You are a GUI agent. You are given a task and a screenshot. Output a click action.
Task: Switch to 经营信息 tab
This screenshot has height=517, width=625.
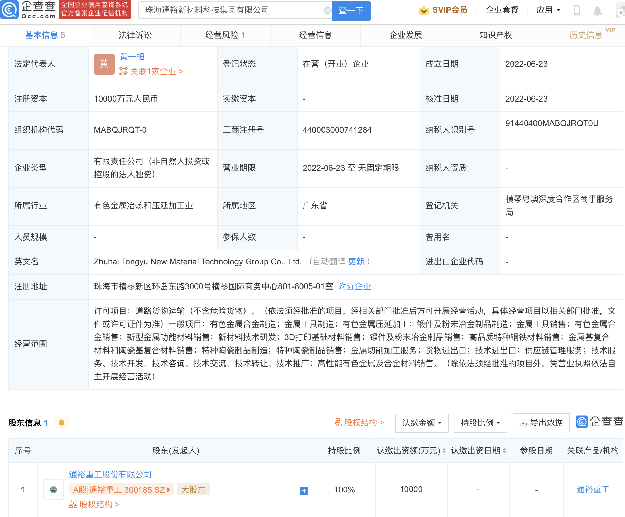pyautogui.click(x=315, y=35)
